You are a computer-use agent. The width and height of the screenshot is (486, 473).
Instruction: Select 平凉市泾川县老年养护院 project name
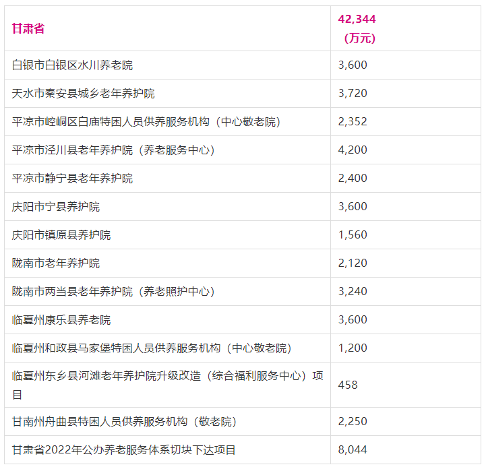pos(113,150)
